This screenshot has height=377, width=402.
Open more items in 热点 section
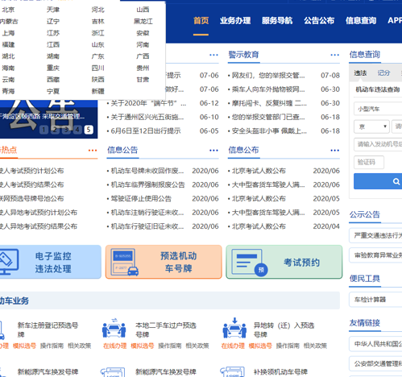click(93, 151)
